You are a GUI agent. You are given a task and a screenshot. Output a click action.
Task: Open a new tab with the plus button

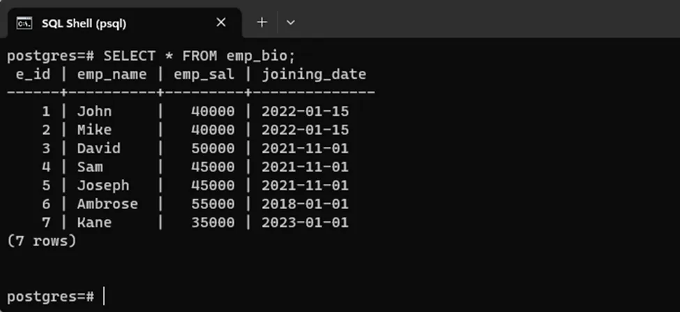pyautogui.click(x=262, y=22)
